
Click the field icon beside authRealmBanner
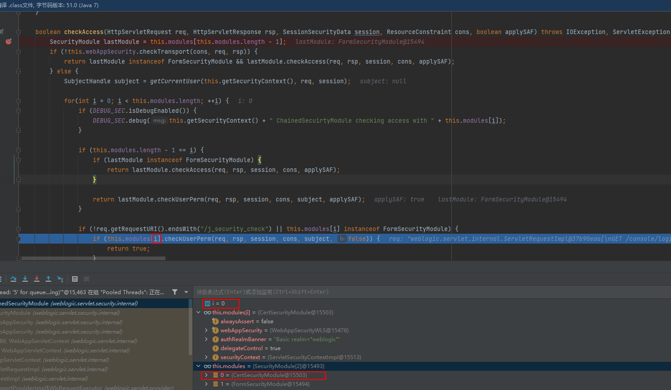[216, 339]
